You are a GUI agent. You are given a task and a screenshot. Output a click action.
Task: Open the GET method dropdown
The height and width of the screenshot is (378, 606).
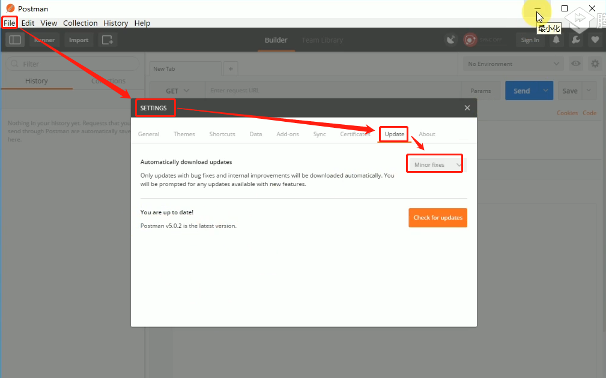tap(177, 91)
